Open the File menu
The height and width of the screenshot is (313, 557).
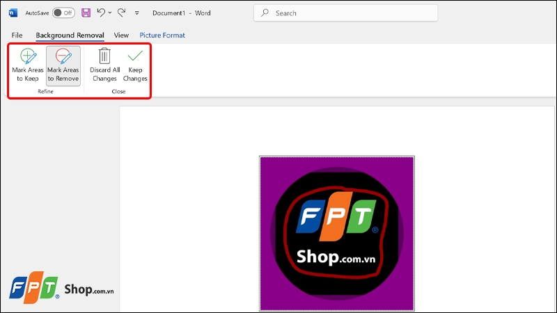click(x=17, y=35)
